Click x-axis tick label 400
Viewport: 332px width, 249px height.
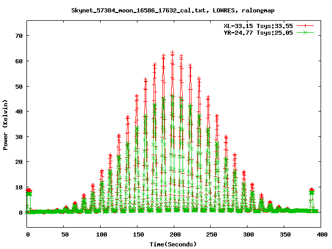[322, 234]
